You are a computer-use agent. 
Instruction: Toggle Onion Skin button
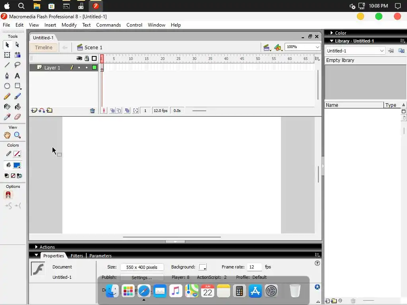click(112, 111)
